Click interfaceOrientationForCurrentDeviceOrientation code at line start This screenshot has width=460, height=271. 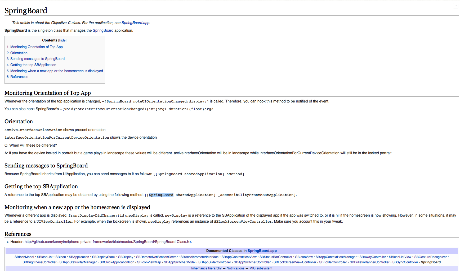tap(57, 138)
